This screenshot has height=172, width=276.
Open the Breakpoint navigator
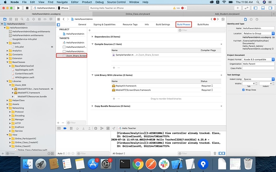tap(45, 19)
